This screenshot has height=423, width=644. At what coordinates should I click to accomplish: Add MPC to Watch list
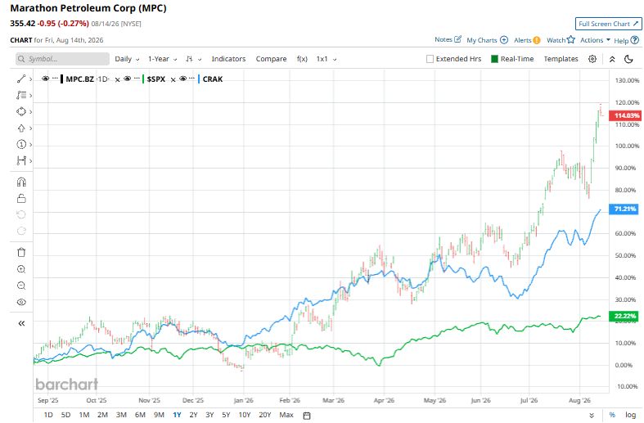point(561,40)
